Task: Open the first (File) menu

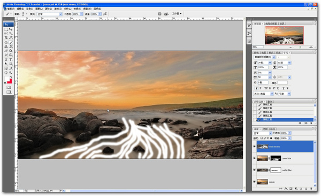Action: 11,9
